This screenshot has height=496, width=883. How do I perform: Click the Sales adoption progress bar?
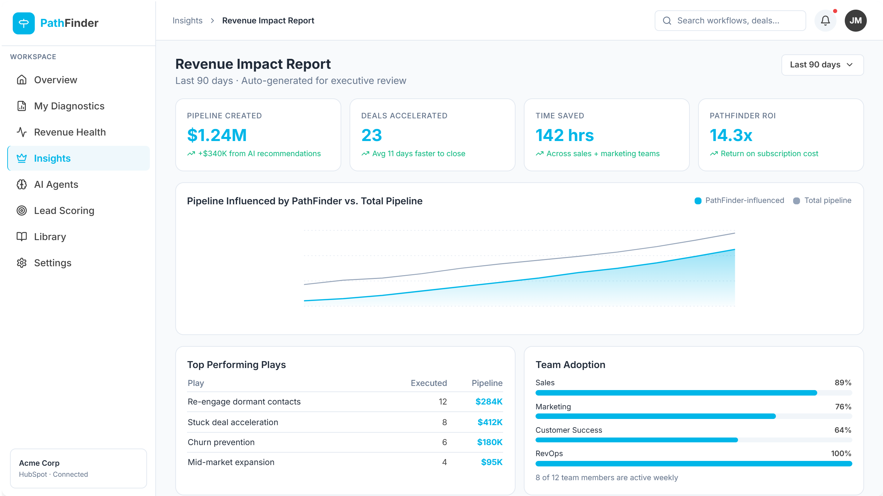pyautogui.click(x=694, y=393)
